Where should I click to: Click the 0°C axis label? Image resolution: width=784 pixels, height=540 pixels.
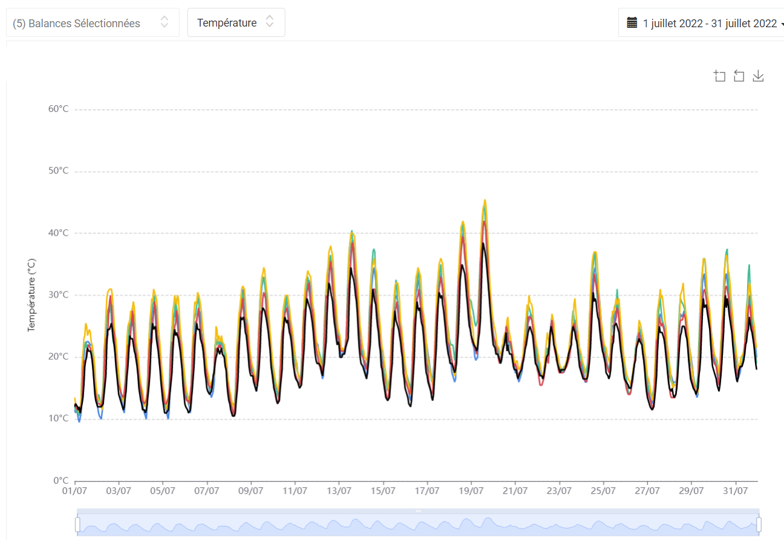coord(61,481)
